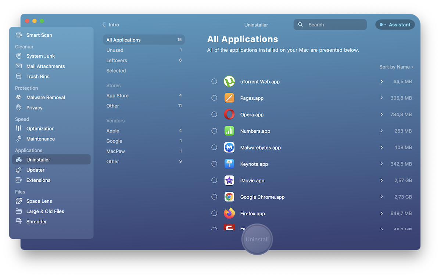This screenshot has width=441, height=277.
Task: Select uTorrent Web.app for uninstalling
Action: (214, 81)
